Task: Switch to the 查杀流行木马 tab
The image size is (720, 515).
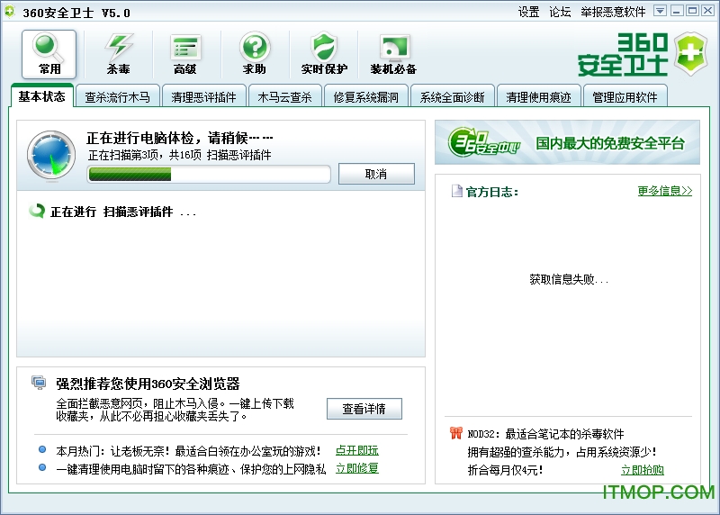Action: pyautogui.click(x=117, y=97)
